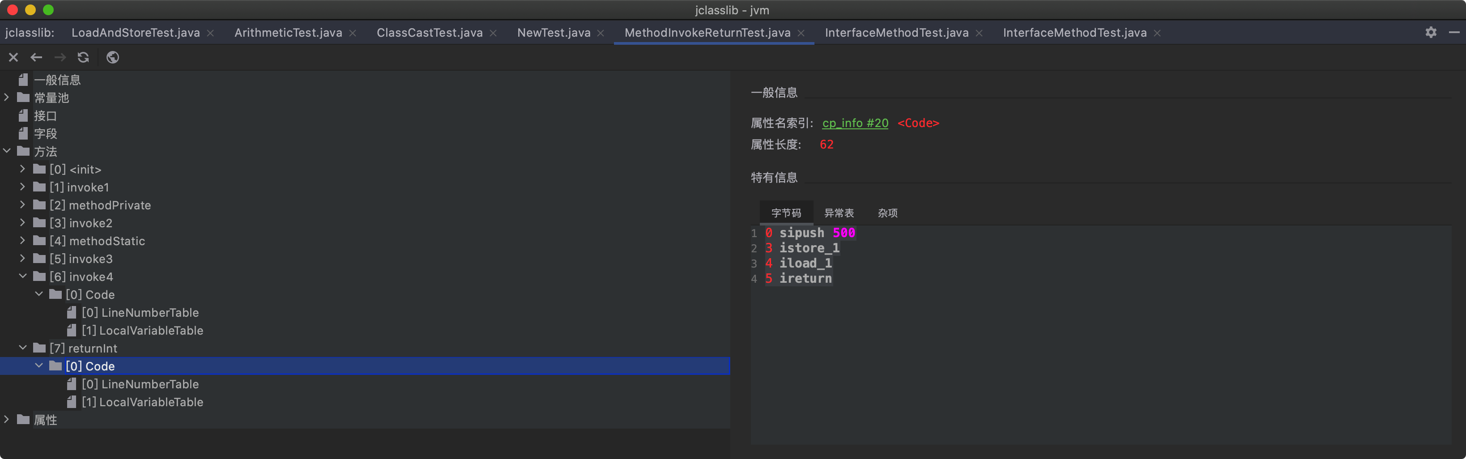Click the reload toolbar icon

[83, 57]
